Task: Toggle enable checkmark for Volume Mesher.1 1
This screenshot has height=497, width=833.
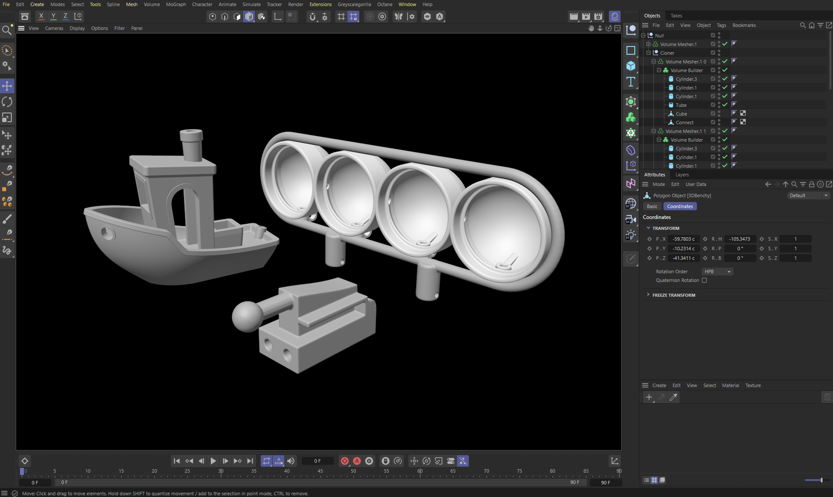Action: pos(725,131)
